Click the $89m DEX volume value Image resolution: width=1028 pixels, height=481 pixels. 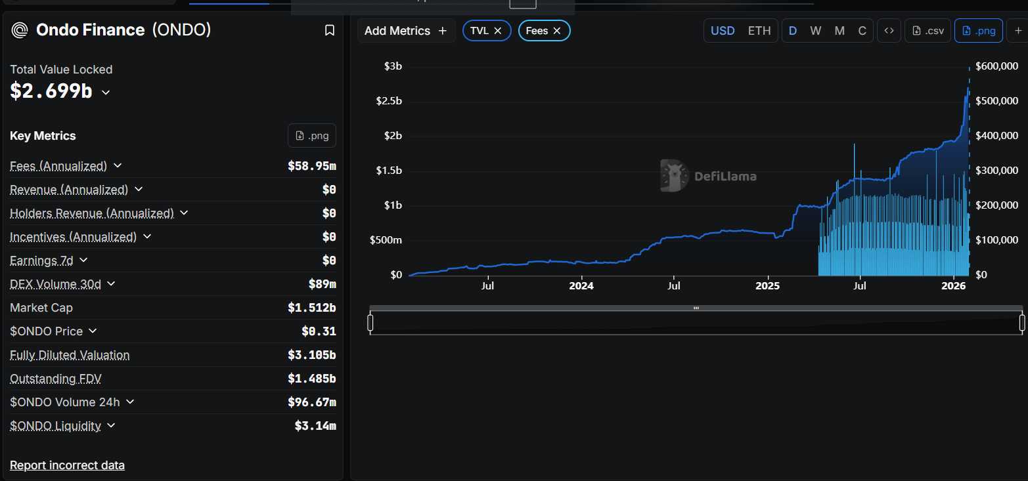click(323, 284)
